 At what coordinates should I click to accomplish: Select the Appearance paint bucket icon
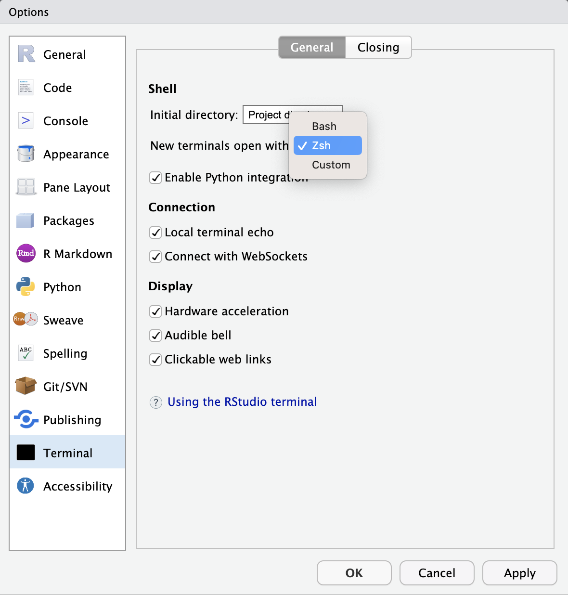point(25,154)
